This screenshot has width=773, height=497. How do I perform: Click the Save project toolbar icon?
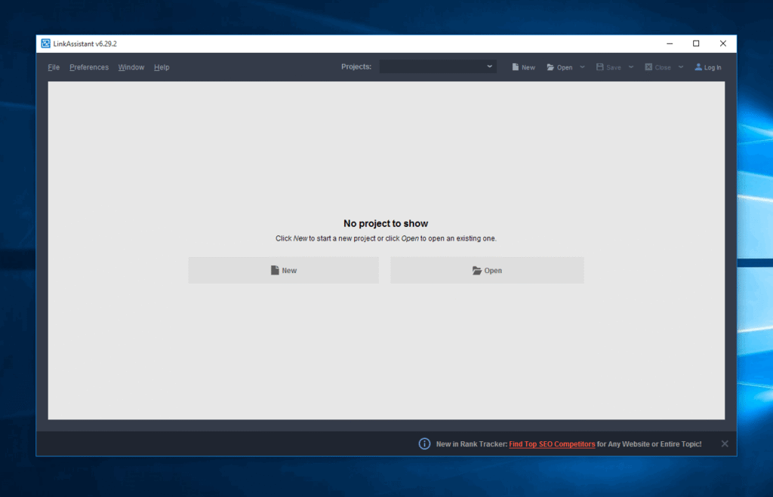[x=599, y=66]
